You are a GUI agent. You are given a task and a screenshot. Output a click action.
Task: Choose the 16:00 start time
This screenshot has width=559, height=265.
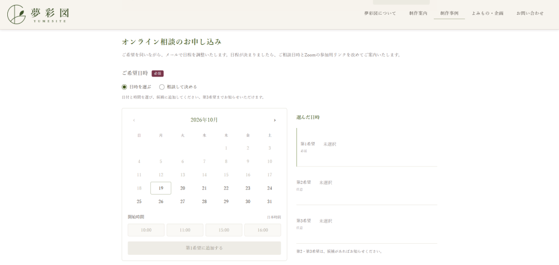[x=263, y=230]
